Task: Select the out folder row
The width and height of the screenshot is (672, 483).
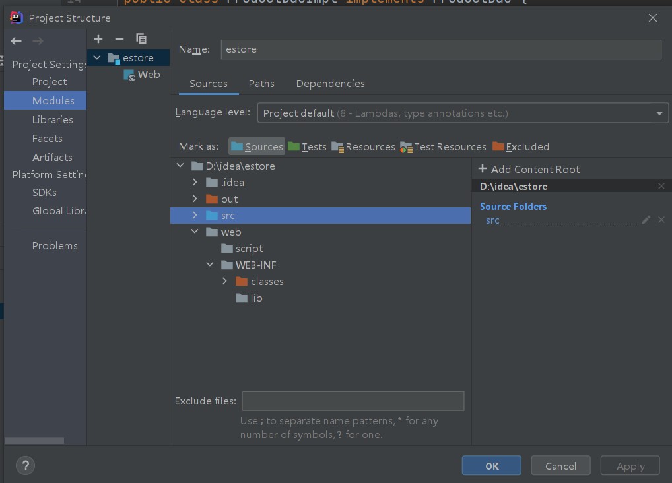Action: click(321, 199)
